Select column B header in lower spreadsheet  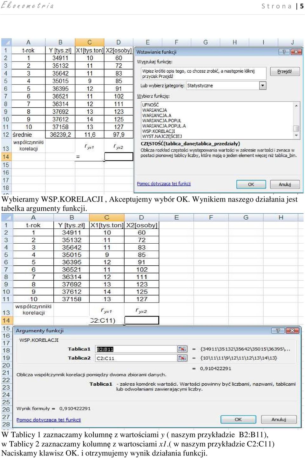point(71,218)
